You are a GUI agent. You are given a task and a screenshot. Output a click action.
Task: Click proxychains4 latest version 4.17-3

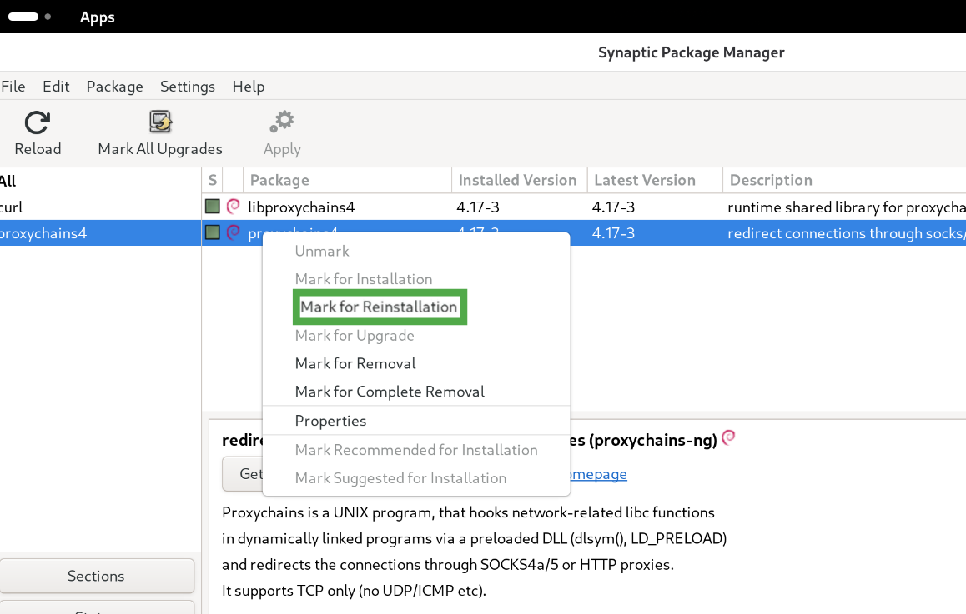coord(614,233)
